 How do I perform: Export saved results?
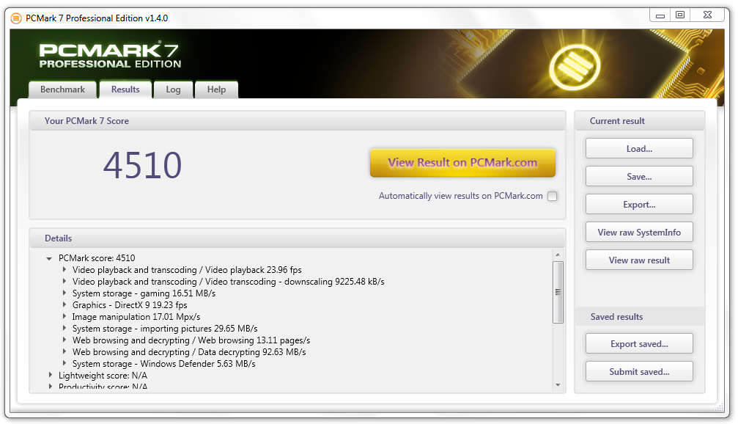coord(638,343)
